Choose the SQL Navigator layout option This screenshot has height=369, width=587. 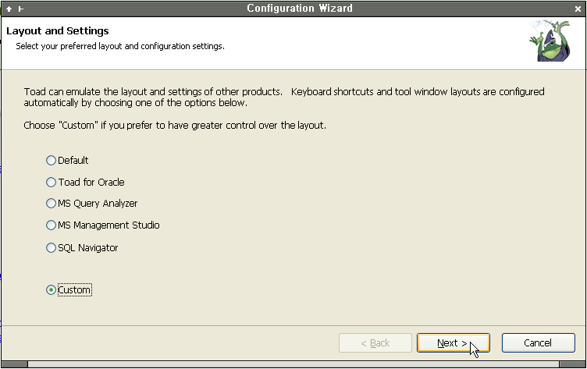(x=51, y=248)
